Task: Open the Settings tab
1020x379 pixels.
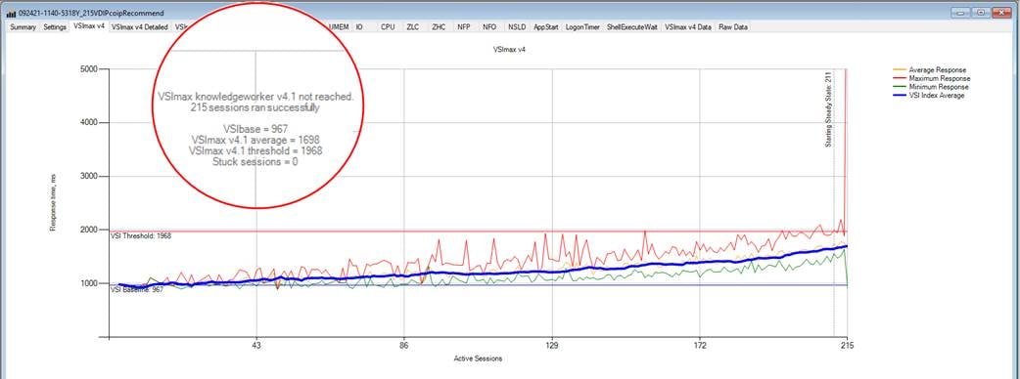Action: click(x=55, y=27)
